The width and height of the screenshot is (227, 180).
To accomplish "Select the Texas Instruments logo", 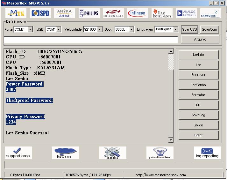I will click(162, 13).
